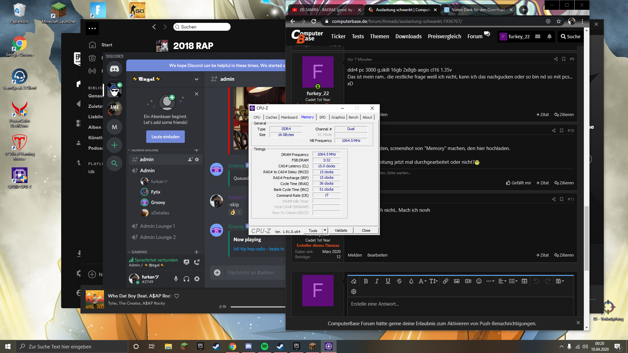Disconnect from Discord voice channel

[197, 262]
